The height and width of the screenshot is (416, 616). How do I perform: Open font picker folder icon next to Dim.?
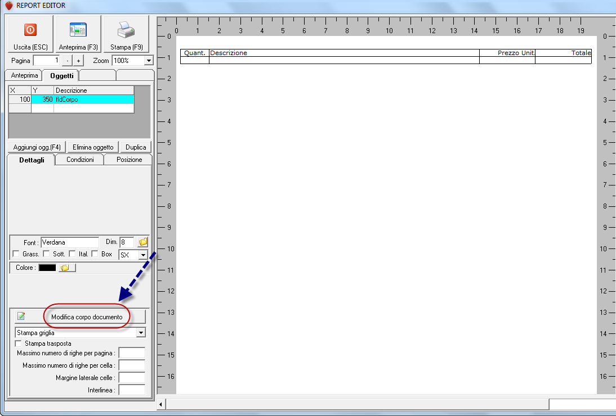click(x=143, y=242)
